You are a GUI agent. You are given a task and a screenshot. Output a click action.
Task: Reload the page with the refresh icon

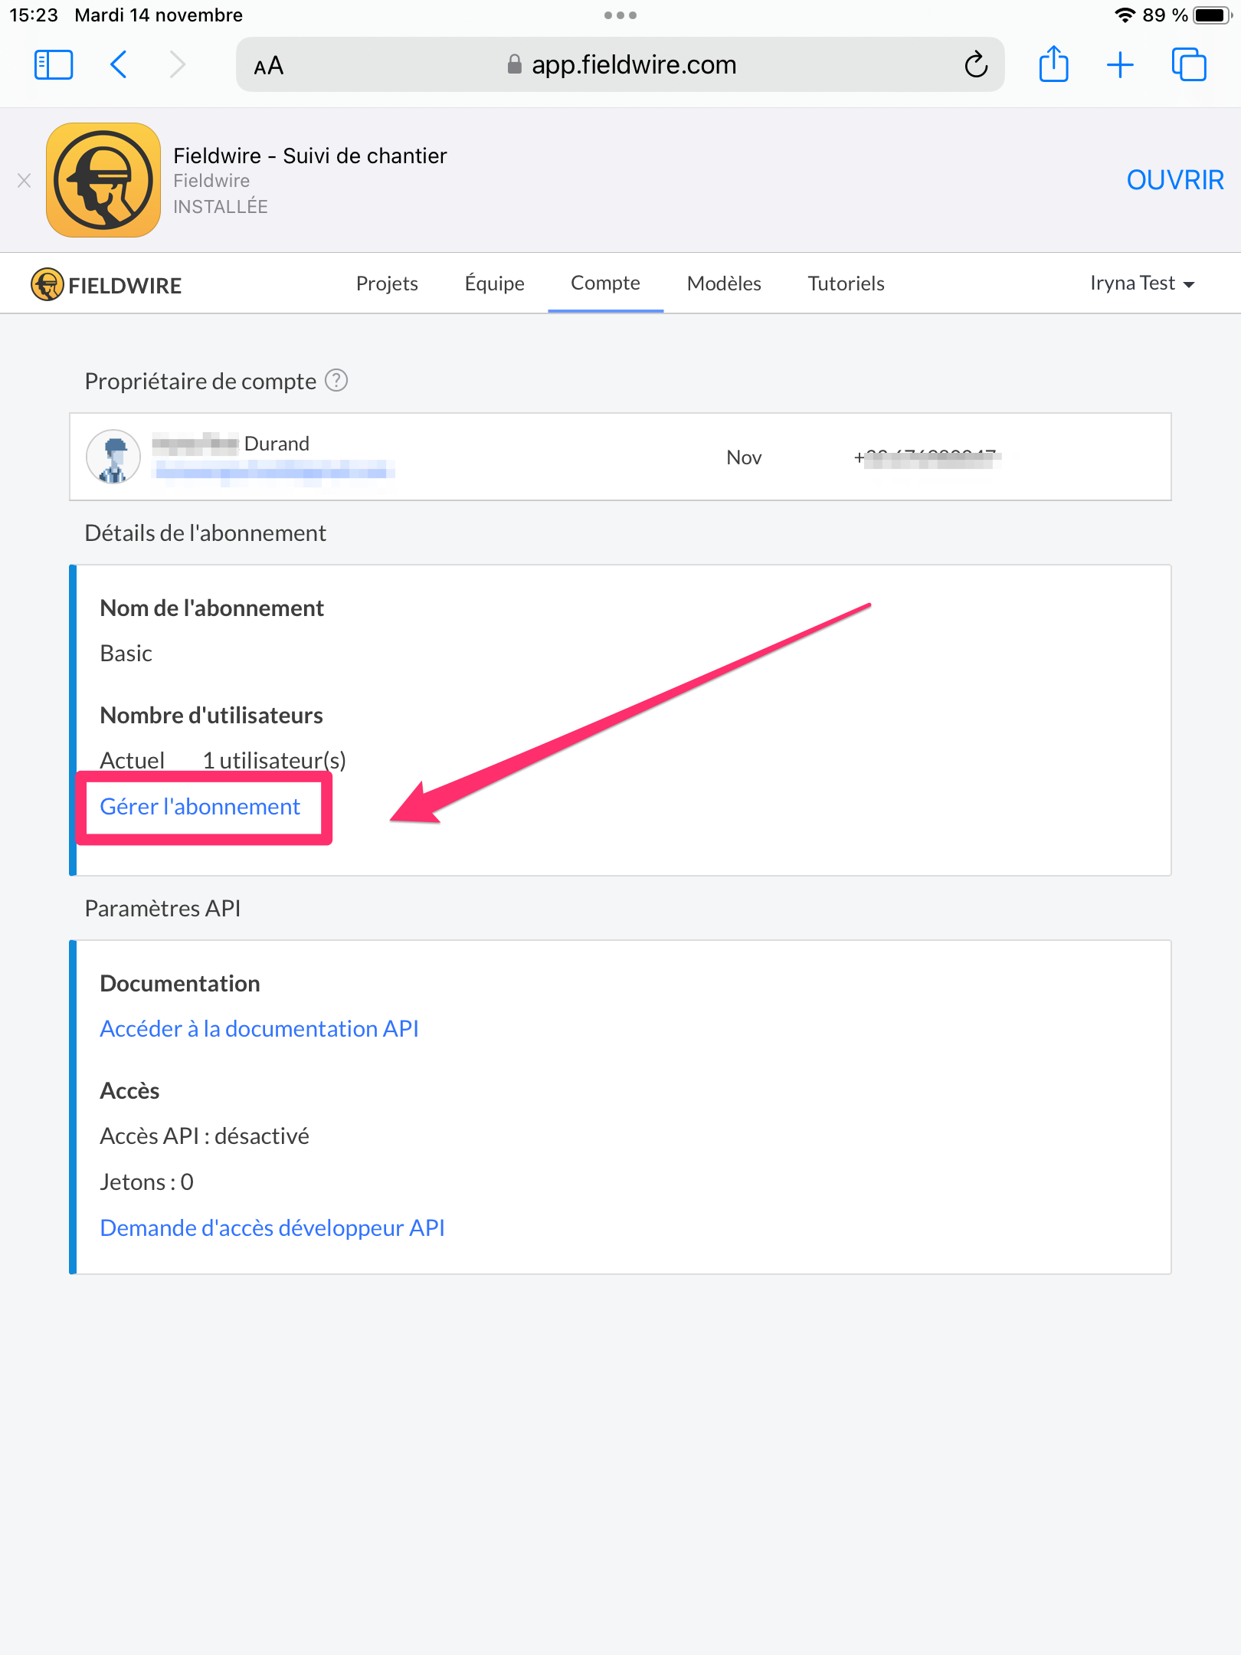tap(976, 65)
